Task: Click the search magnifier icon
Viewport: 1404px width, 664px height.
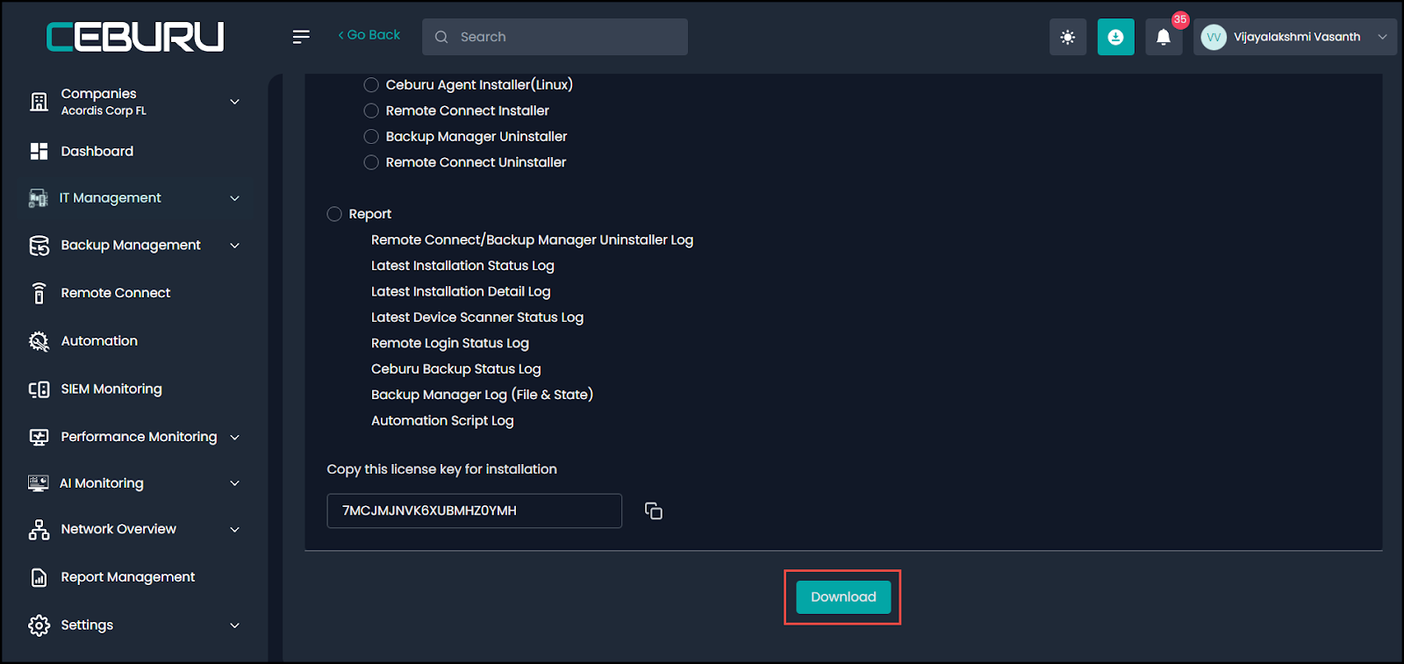Action: point(441,37)
